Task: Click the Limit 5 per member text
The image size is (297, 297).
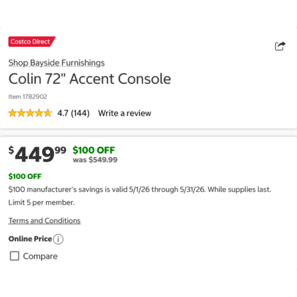Action: tap(42, 203)
